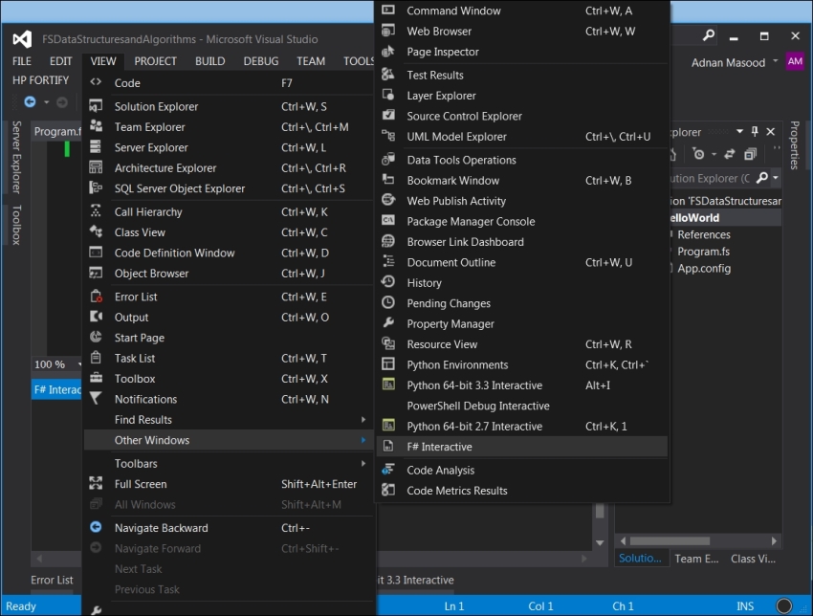Click the Visual Studio logo icon
The image size is (813, 616).
click(x=22, y=39)
